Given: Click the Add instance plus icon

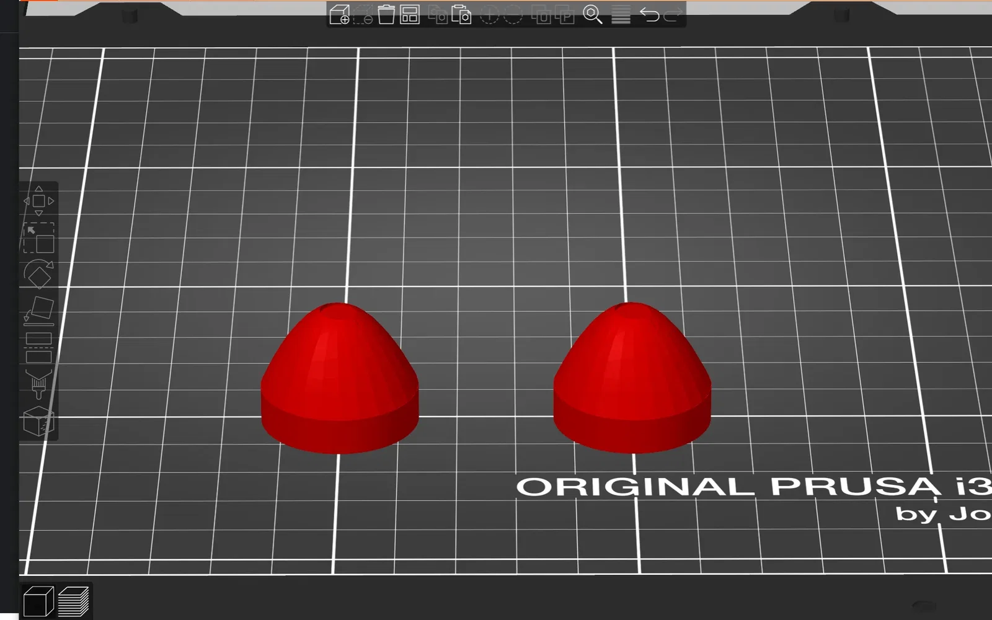Looking at the screenshot, I should tap(489, 14).
